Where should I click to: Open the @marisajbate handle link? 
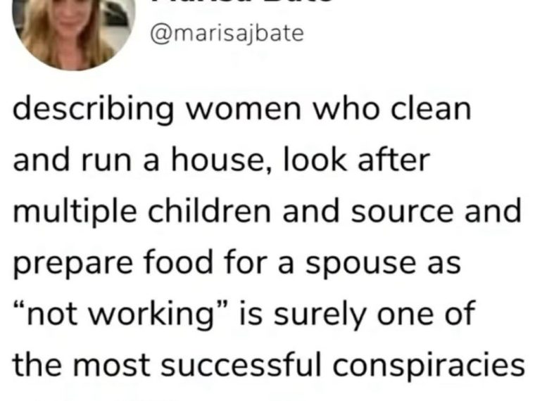click(x=227, y=34)
